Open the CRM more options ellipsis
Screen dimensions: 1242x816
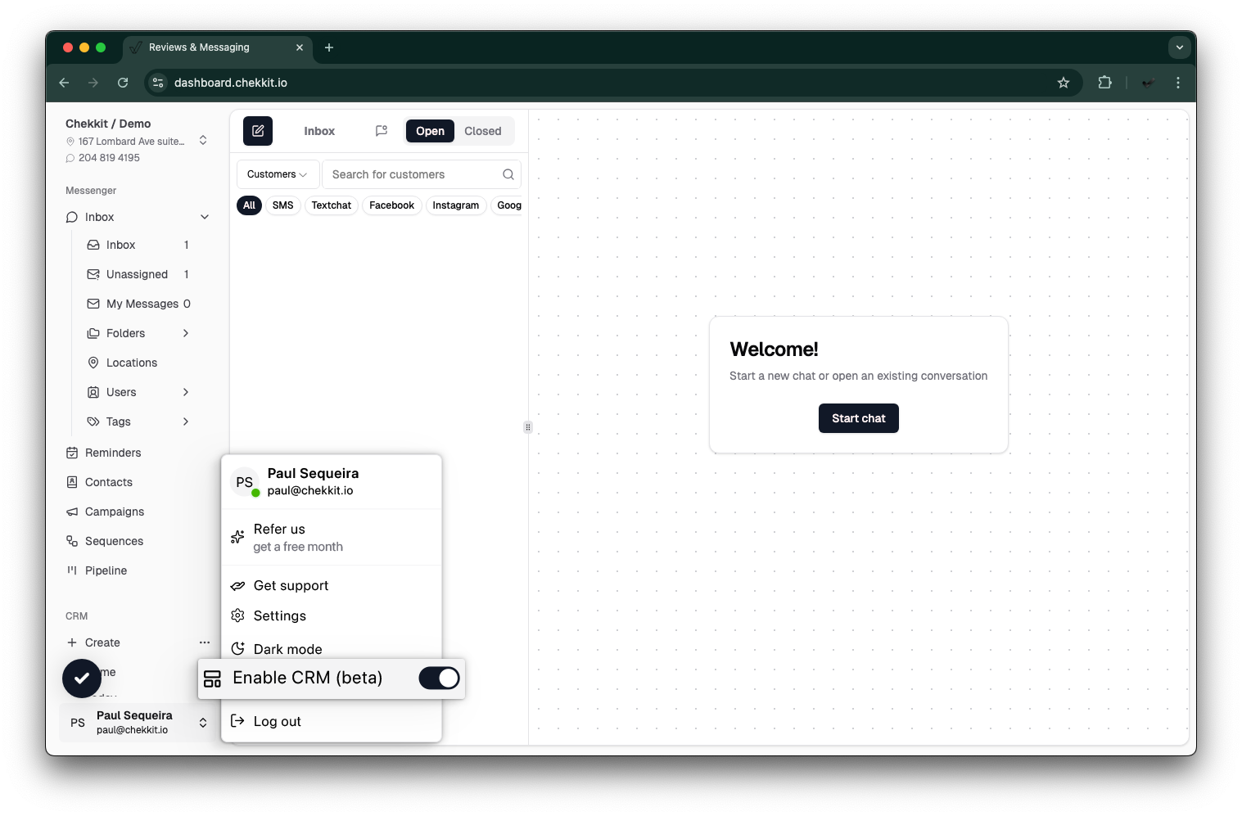click(205, 642)
